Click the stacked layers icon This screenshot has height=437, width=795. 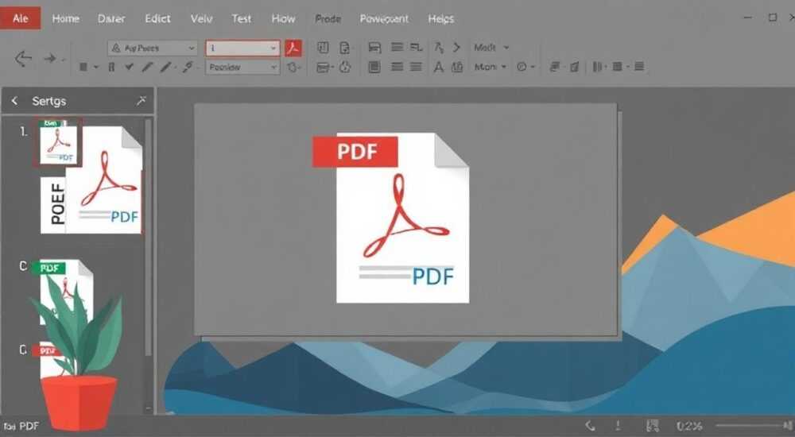pyautogui.click(x=555, y=67)
